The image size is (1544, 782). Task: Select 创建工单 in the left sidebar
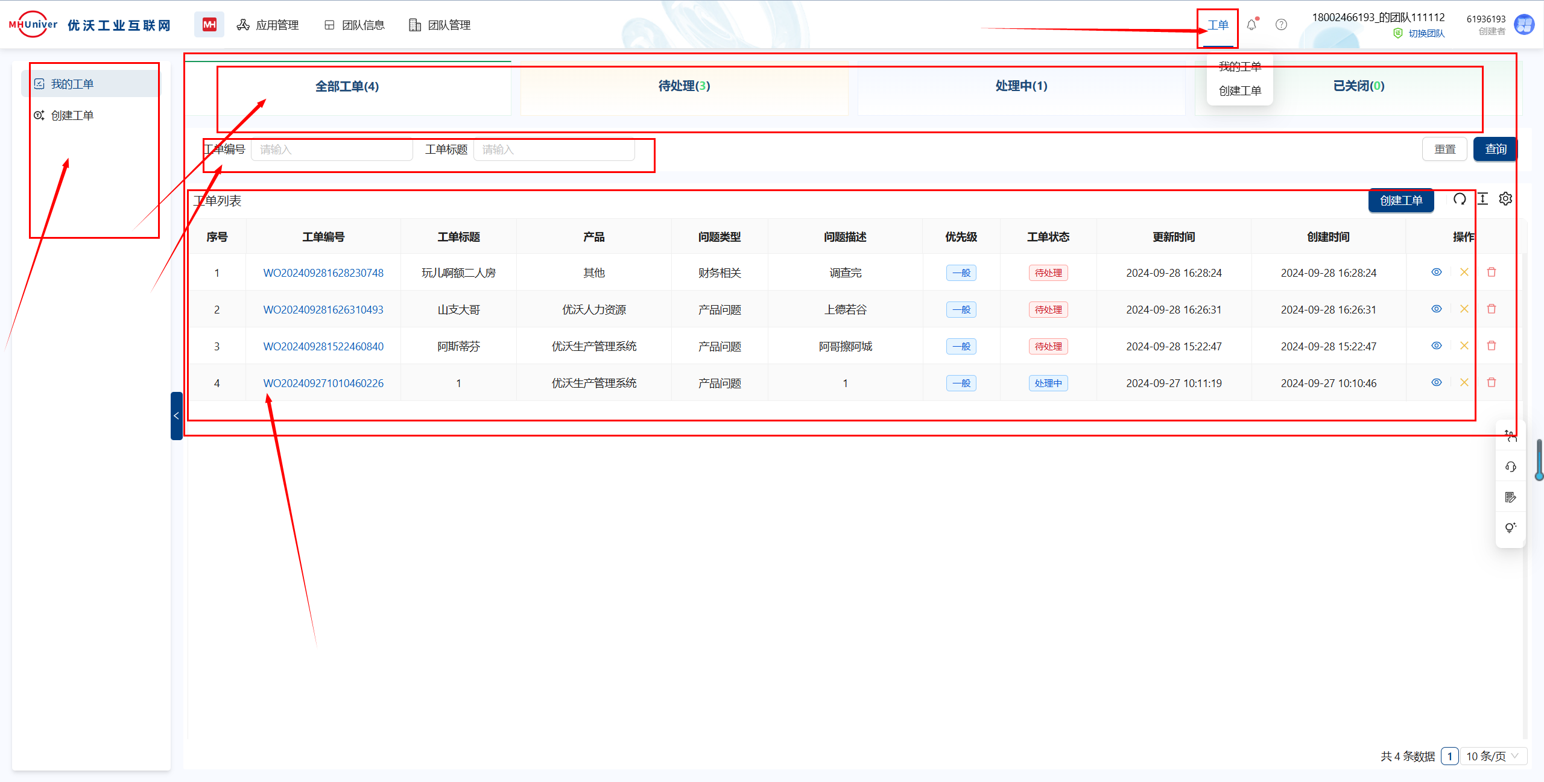[72, 115]
